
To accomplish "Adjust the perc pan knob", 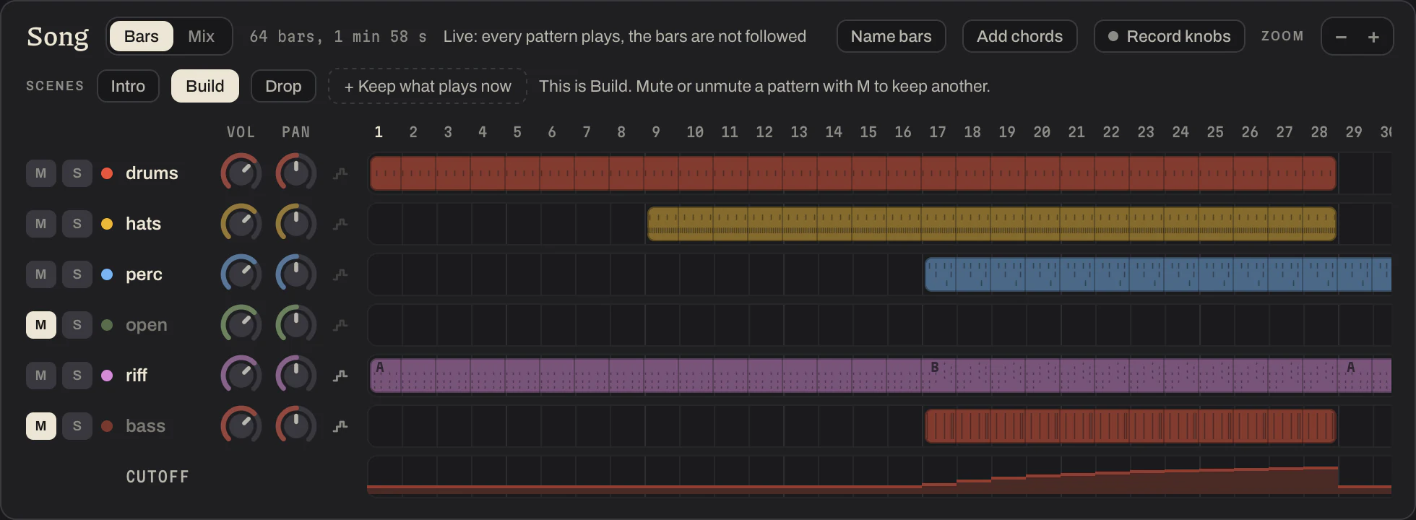I will coord(295,274).
